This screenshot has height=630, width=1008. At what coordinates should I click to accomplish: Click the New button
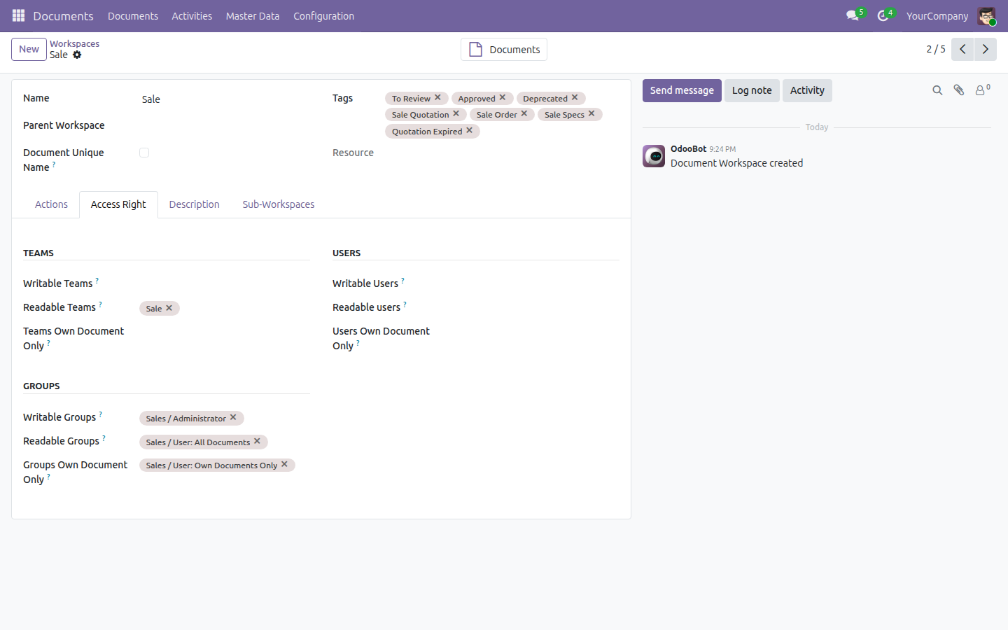[x=29, y=49]
